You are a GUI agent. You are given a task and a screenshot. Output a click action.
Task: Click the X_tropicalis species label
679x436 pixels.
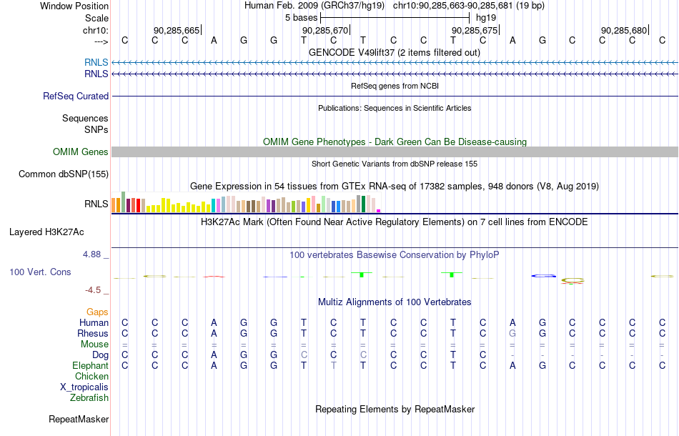tap(84, 387)
